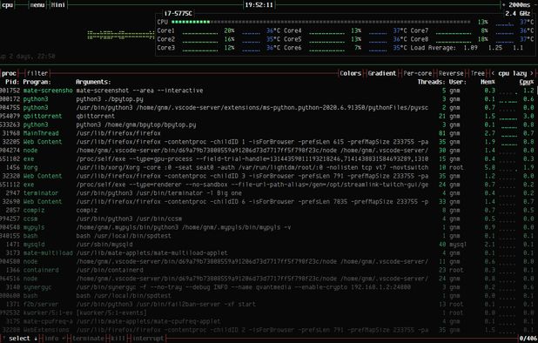
Task: Click the 2000ms update interval value
Action: coord(520,5)
